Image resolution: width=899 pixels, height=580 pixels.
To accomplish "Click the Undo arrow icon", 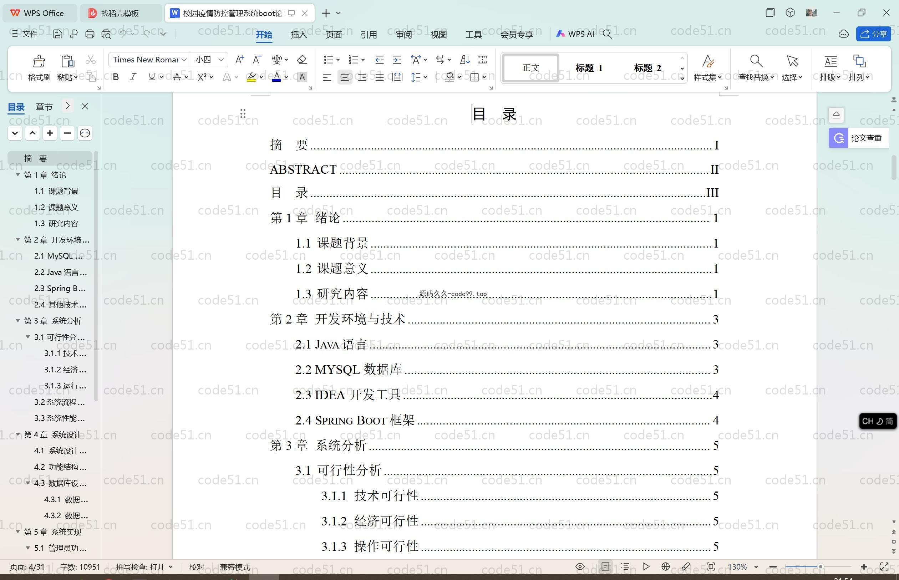I will point(123,34).
